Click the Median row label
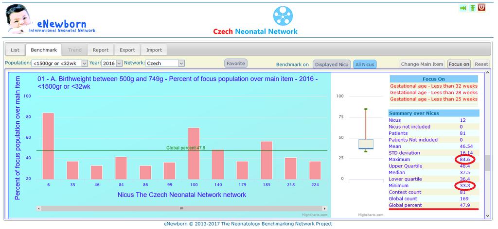Viewport: 498px width, 229px height. point(397,173)
